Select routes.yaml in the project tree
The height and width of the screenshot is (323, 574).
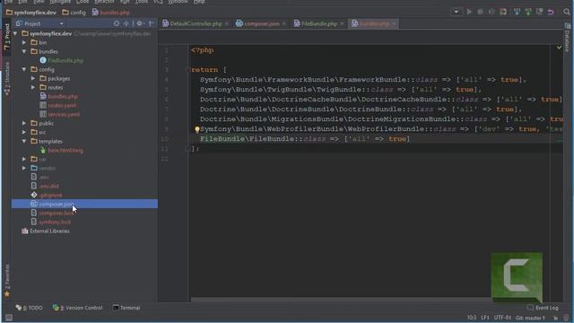[x=57, y=105]
